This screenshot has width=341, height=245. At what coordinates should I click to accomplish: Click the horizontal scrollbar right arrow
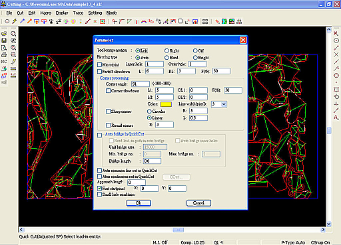(x=323, y=230)
